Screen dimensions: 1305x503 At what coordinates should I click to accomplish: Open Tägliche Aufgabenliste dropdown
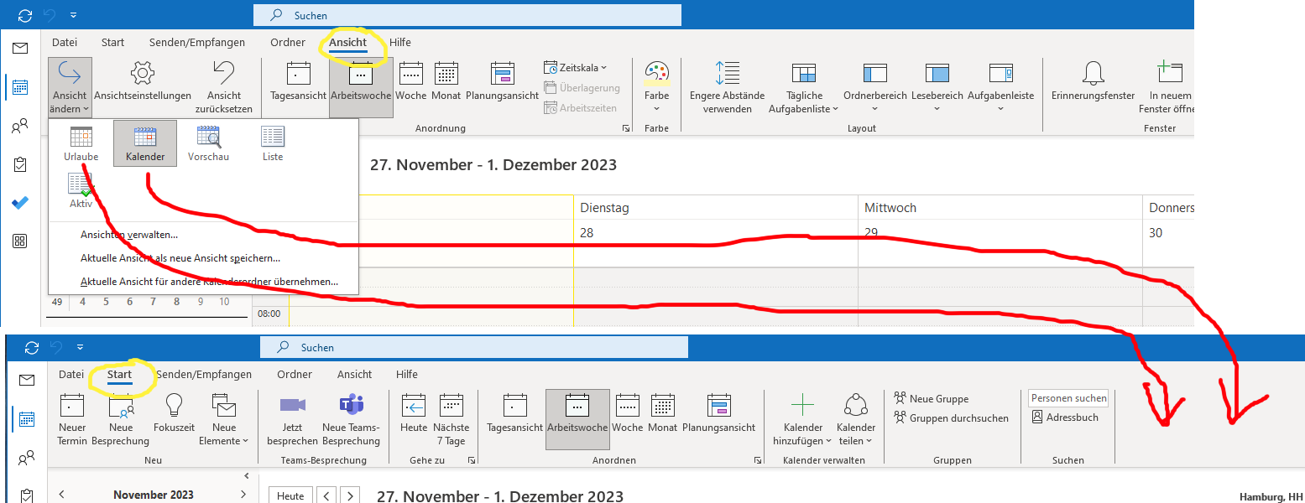click(x=804, y=87)
